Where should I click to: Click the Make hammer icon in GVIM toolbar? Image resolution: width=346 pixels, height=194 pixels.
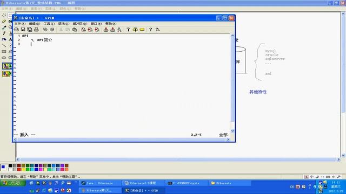pos(129,30)
